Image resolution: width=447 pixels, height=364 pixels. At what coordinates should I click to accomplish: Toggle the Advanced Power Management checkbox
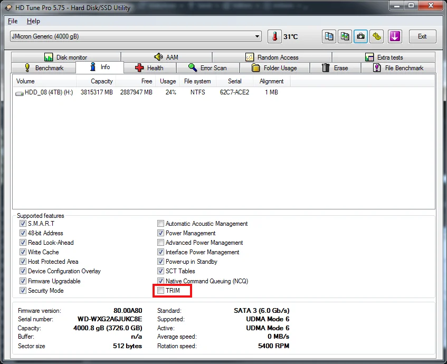click(x=161, y=243)
